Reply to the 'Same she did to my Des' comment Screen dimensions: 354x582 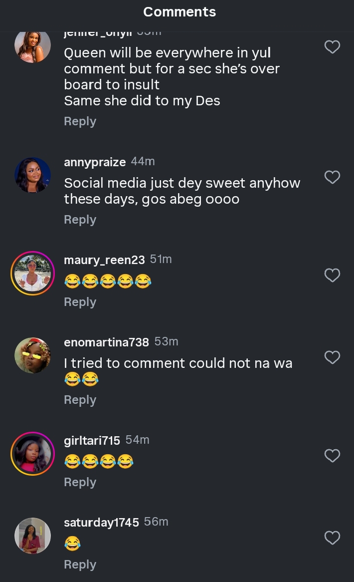80,121
